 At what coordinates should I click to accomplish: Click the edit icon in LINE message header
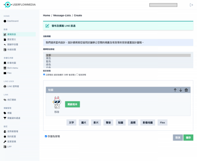(47, 26)
